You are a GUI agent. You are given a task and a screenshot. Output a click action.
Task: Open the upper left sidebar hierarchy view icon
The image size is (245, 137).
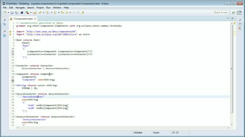(x=5, y=24)
